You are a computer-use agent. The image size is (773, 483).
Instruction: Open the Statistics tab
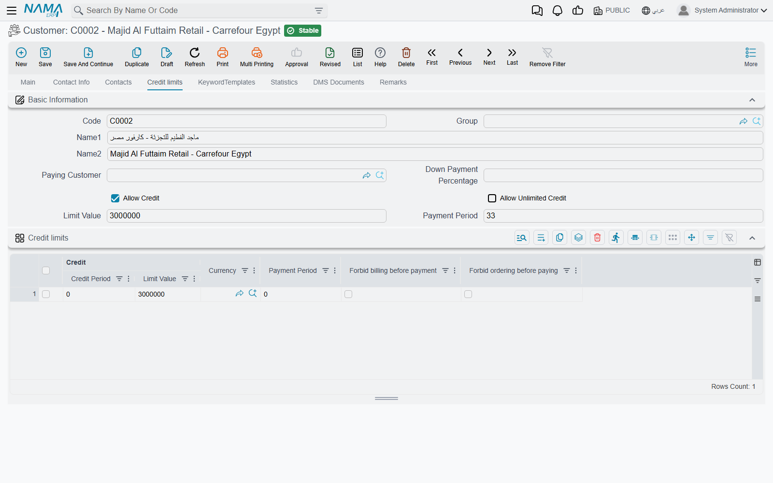coord(284,82)
